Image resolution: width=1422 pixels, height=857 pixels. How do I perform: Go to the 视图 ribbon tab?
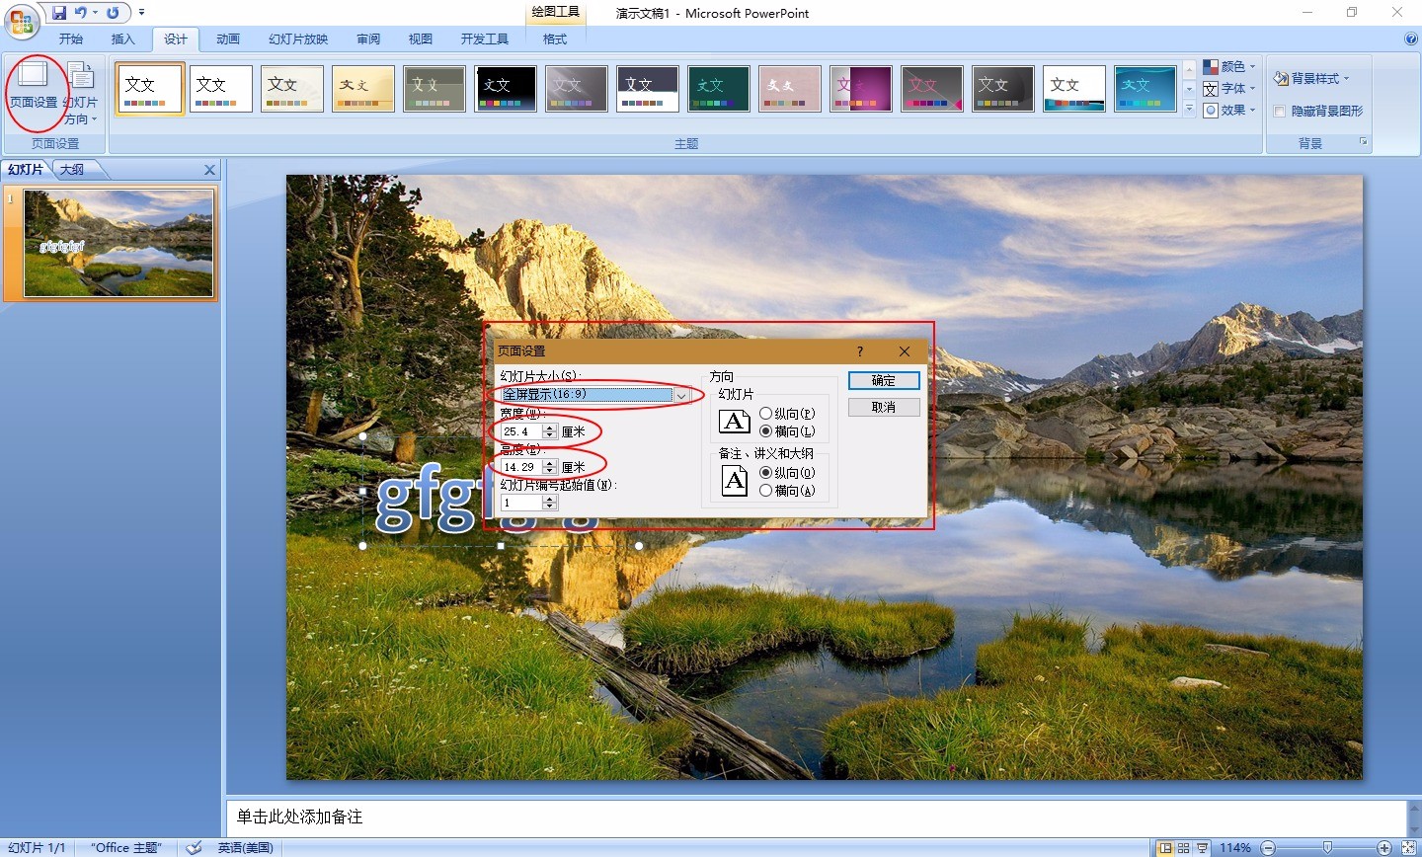(x=421, y=39)
